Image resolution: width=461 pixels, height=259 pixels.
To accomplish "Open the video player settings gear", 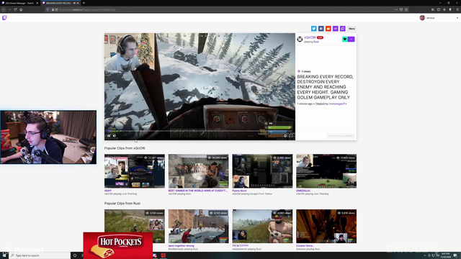I will tap(285, 136).
